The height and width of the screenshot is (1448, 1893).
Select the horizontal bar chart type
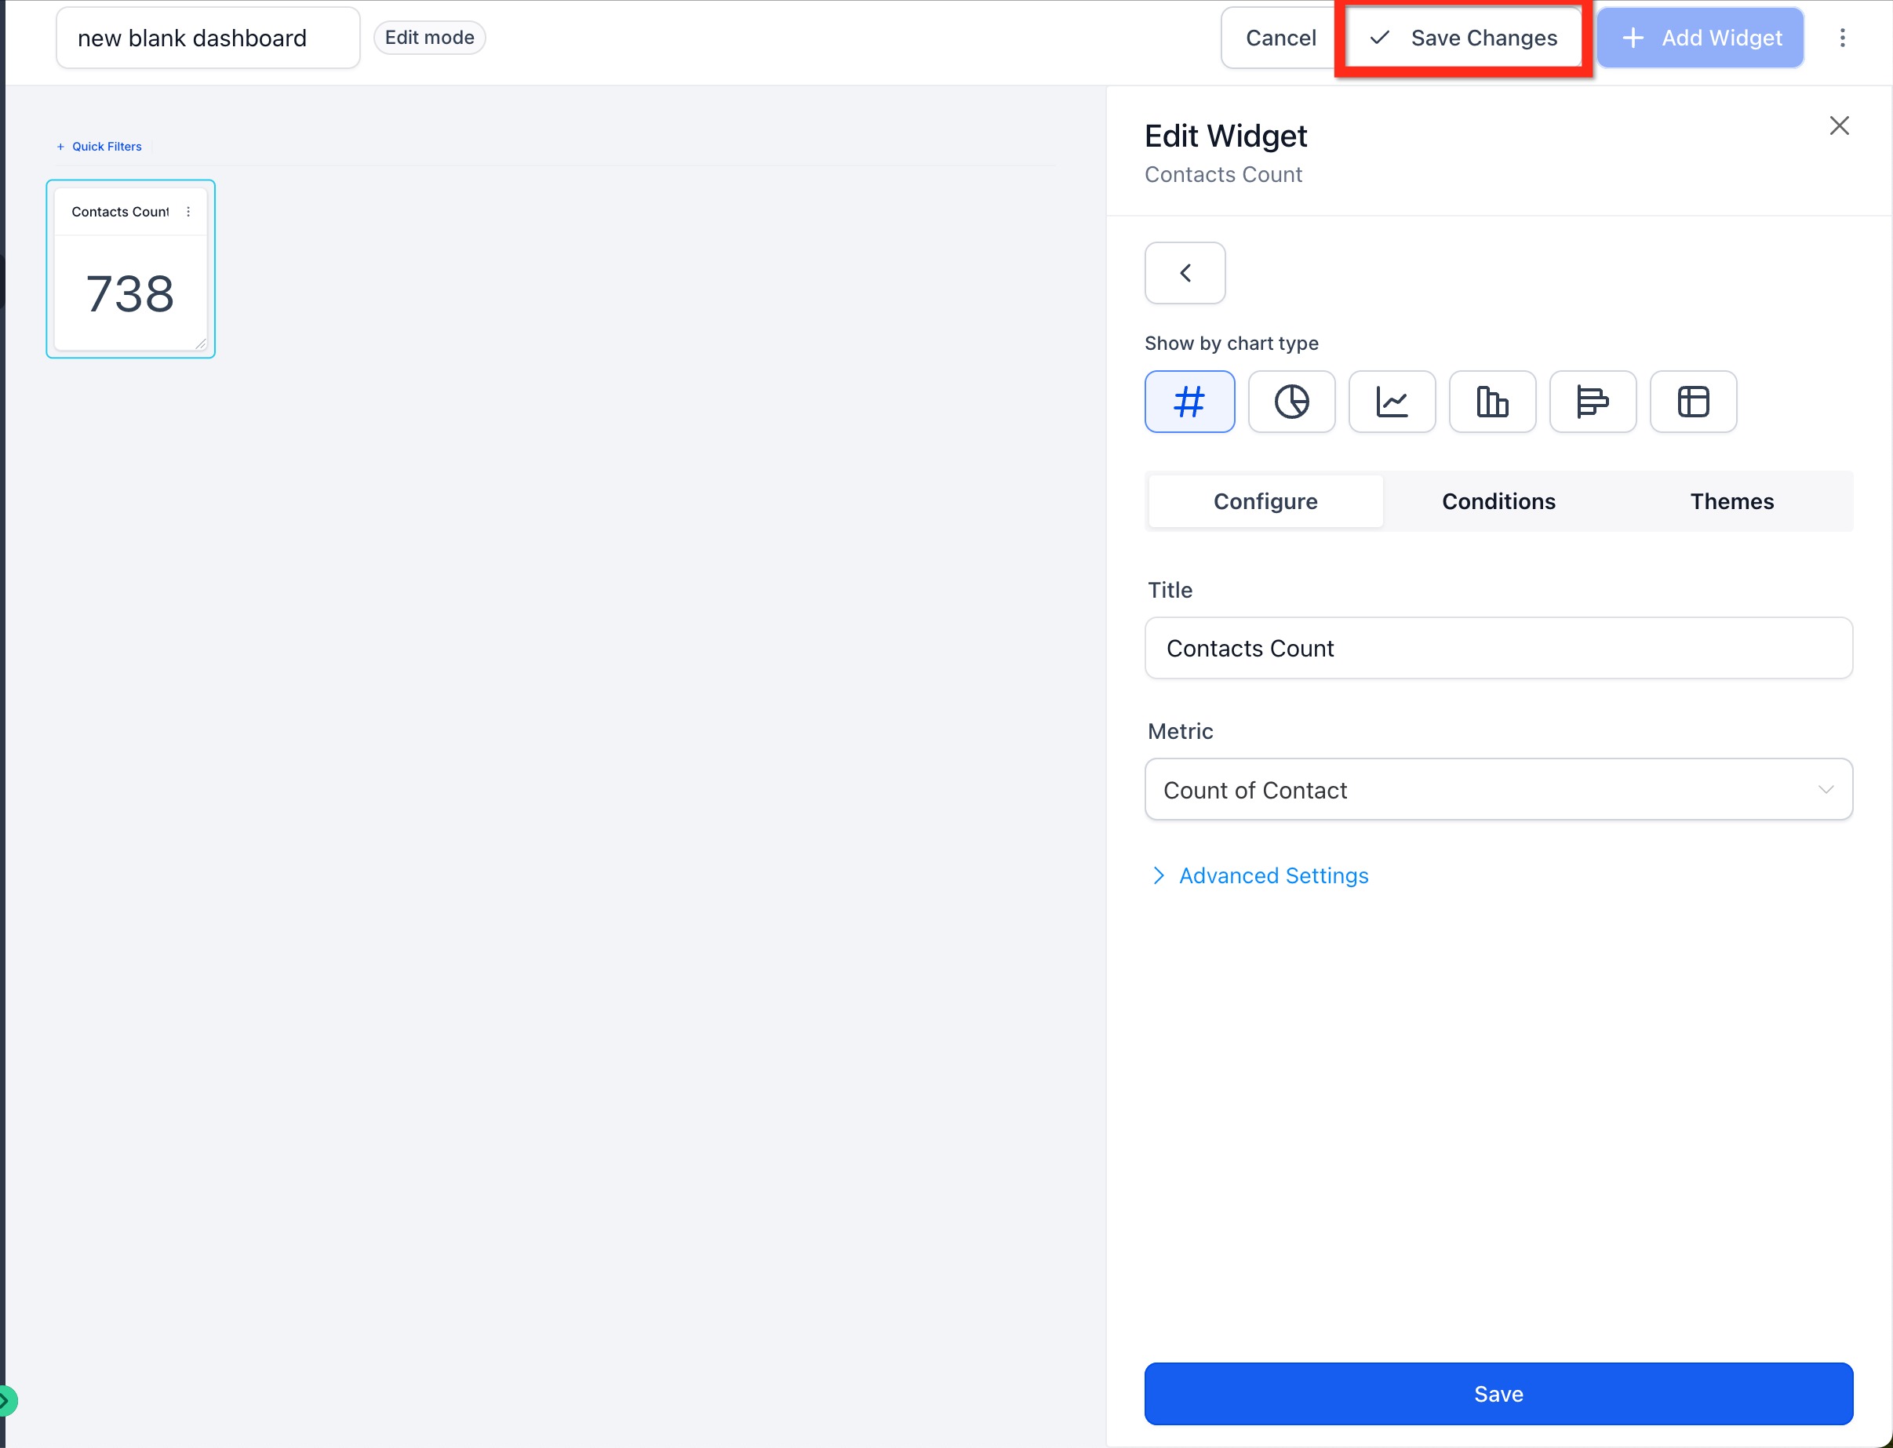(x=1591, y=402)
